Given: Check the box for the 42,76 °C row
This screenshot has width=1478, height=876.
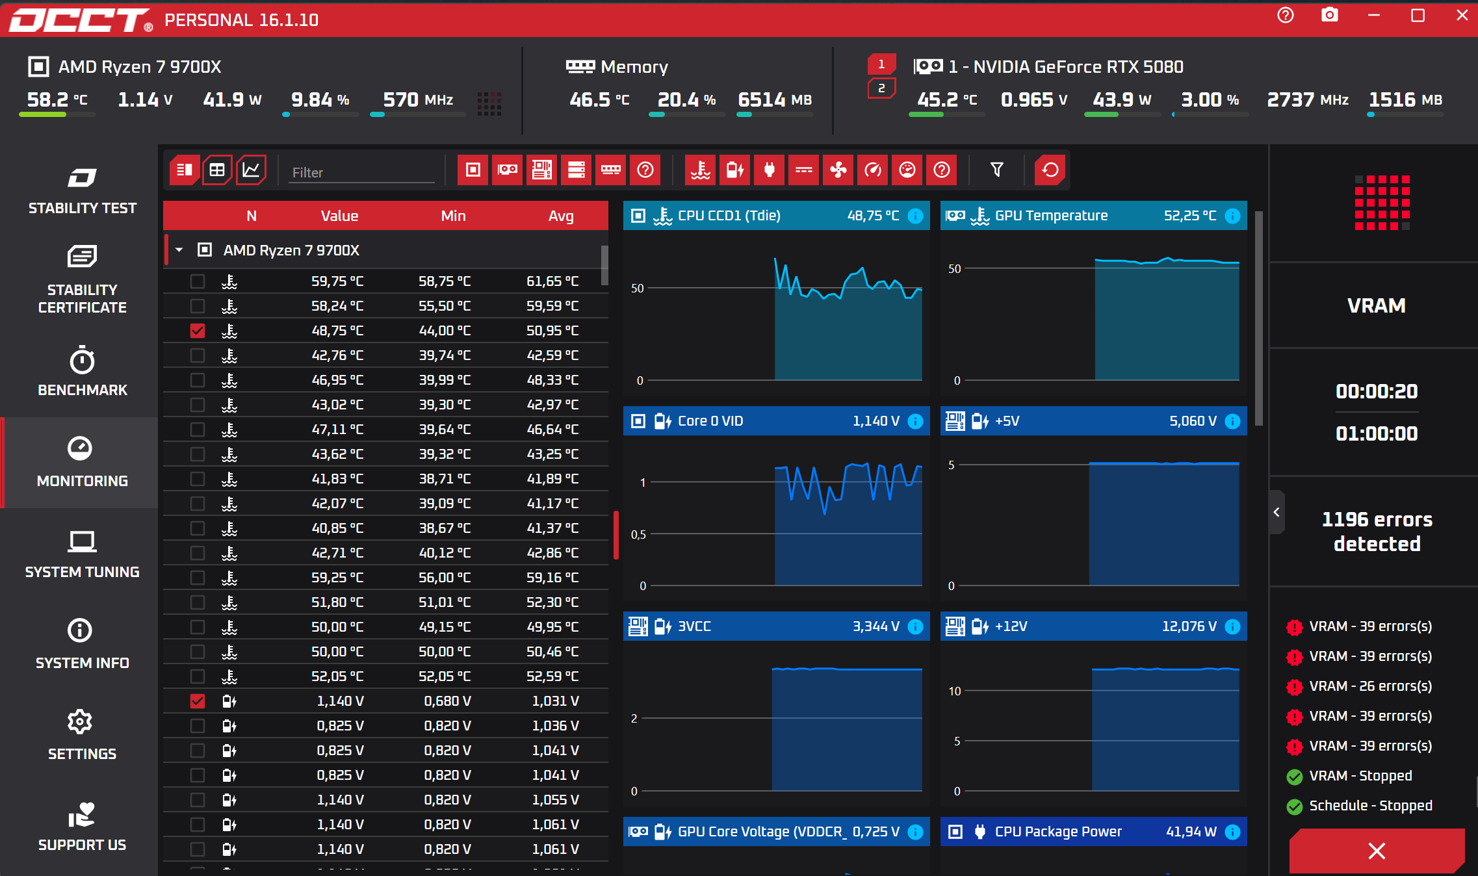Looking at the screenshot, I should (x=198, y=355).
